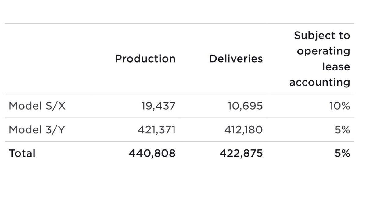Click the word accounting in header
The image size is (366, 205).
pyautogui.click(x=320, y=82)
